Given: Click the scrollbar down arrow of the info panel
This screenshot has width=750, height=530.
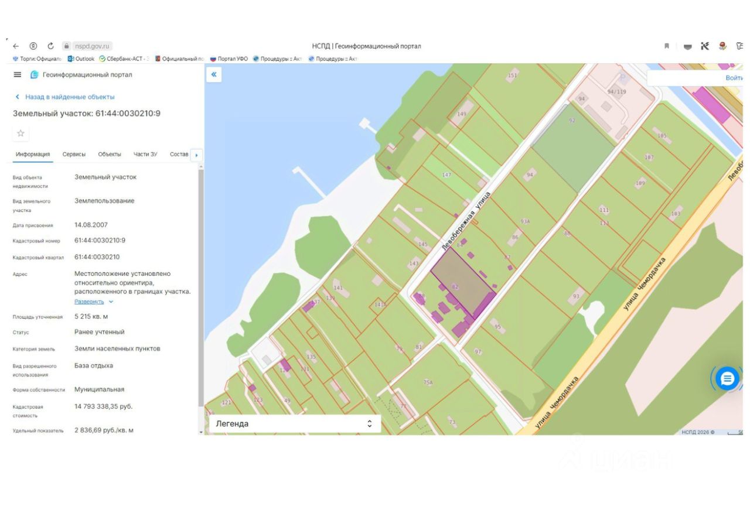Looking at the screenshot, I should coord(201,432).
